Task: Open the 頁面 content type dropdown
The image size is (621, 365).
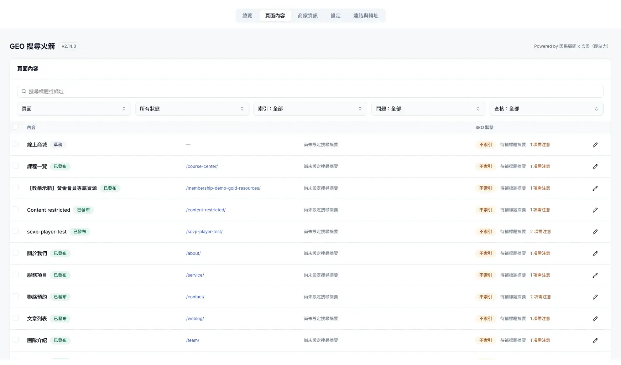Action: [x=74, y=109]
